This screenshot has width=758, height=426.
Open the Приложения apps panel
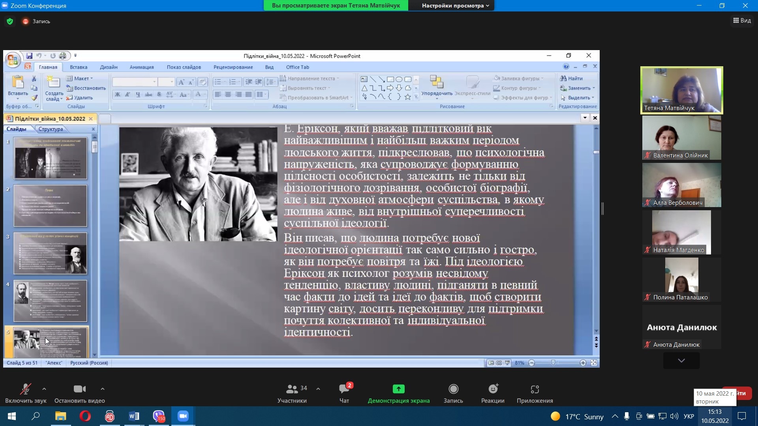[x=535, y=389]
